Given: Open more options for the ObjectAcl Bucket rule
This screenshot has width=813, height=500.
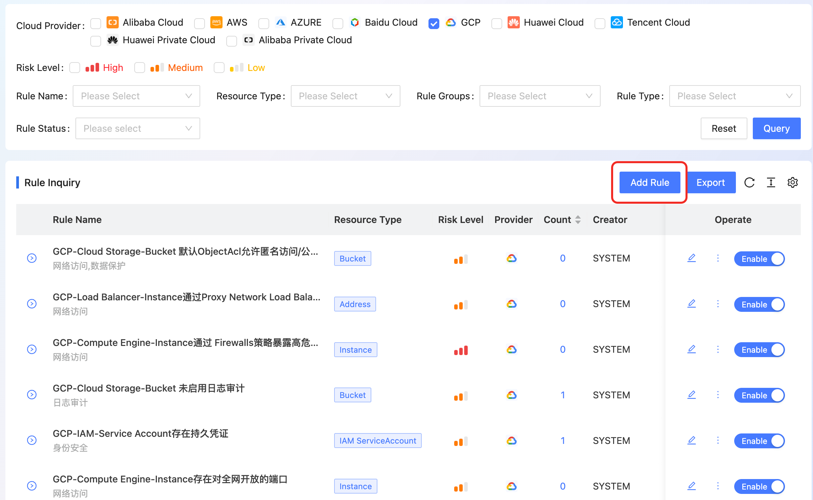Looking at the screenshot, I should (x=718, y=258).
